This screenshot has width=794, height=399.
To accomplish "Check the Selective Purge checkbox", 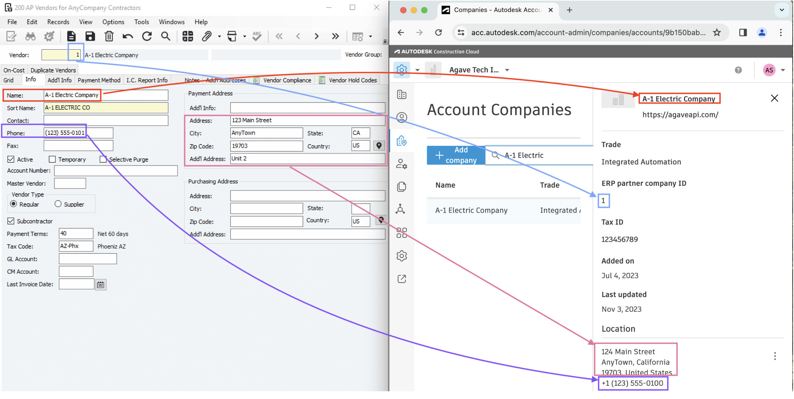I will pos(103,159).
